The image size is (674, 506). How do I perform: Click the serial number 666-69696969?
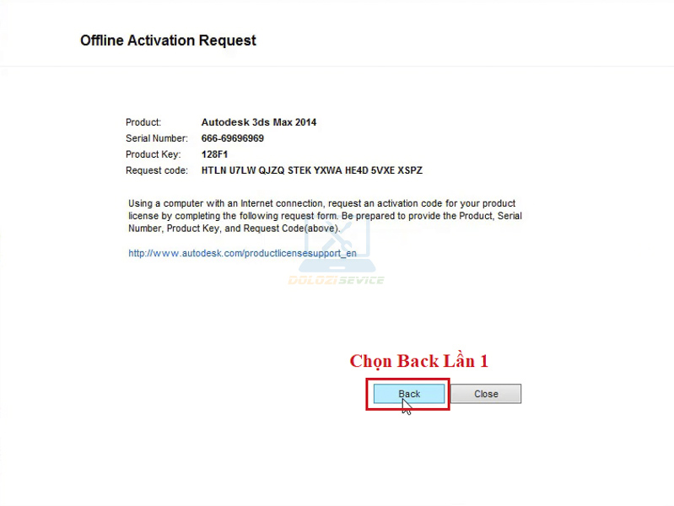tap(233, 138)
